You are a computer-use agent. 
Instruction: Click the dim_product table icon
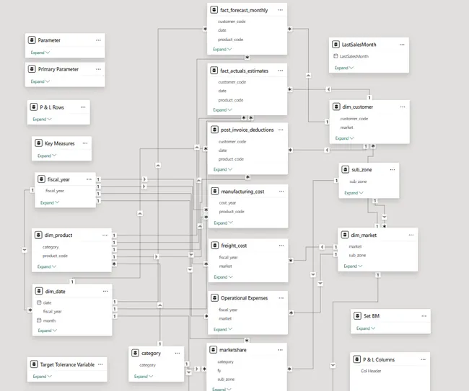coord(38,235)
